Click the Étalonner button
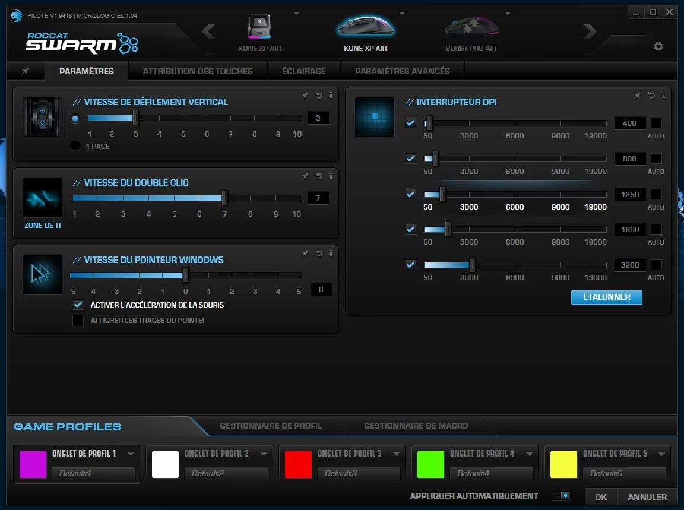Screen dimensions: 684x510 coord(606,297)
